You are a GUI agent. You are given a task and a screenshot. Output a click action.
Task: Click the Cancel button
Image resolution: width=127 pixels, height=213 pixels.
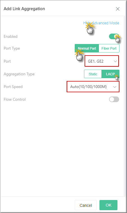(x=86, y=205)
